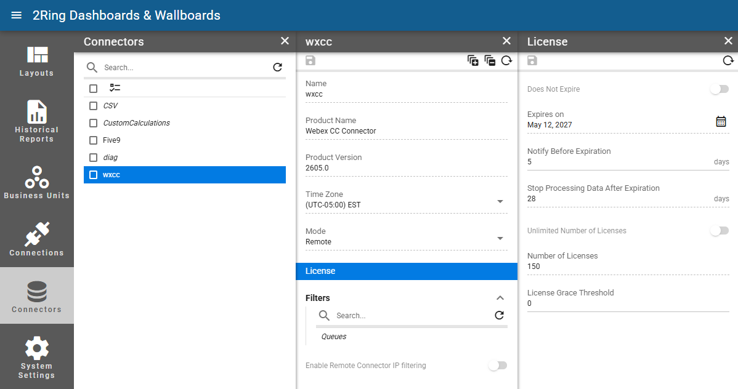Click the search magnifier in Connectors panel
The image size is (738, 389).
(92, 67)
